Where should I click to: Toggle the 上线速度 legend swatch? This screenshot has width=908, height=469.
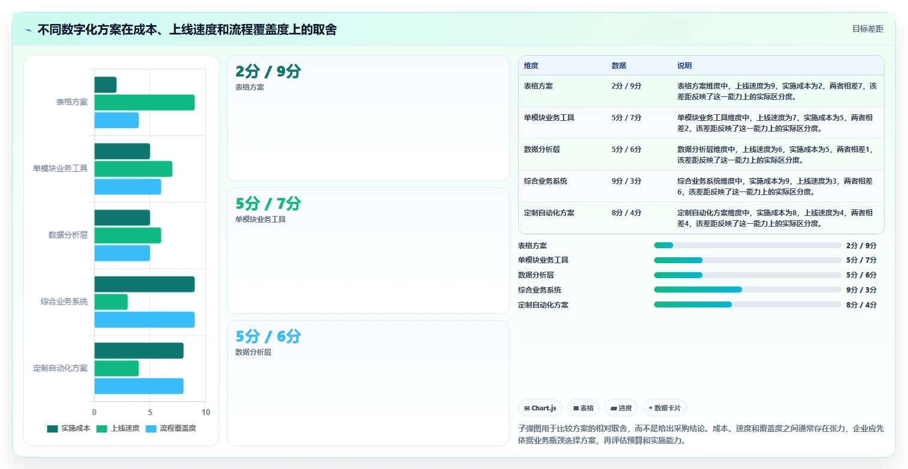click(x=102, y=428)
